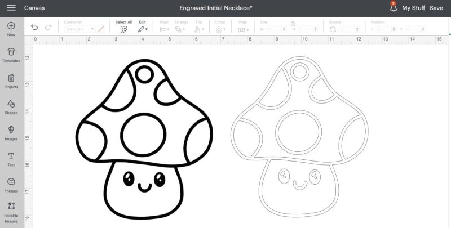Click the width stepper arrows
Screen dimensions: 451x228
pyautogui.click(x=284, y=29)
